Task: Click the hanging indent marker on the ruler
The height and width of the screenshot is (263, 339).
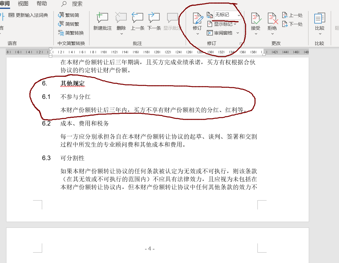Action: click(51, 54)
